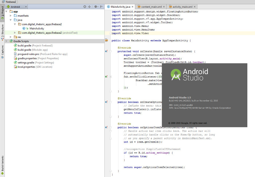
Task: Expand the manifests folder
Action: (10, 16)
